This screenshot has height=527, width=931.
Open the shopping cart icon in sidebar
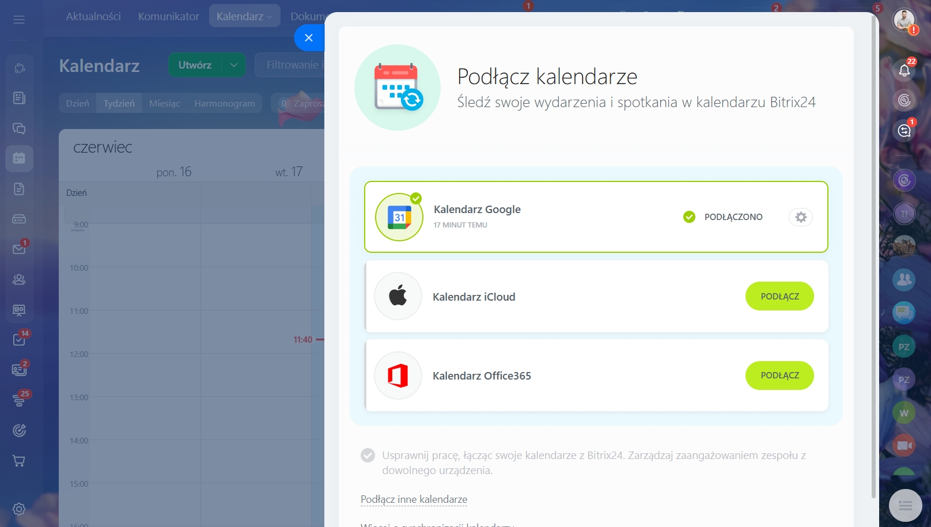coord(19,461)
